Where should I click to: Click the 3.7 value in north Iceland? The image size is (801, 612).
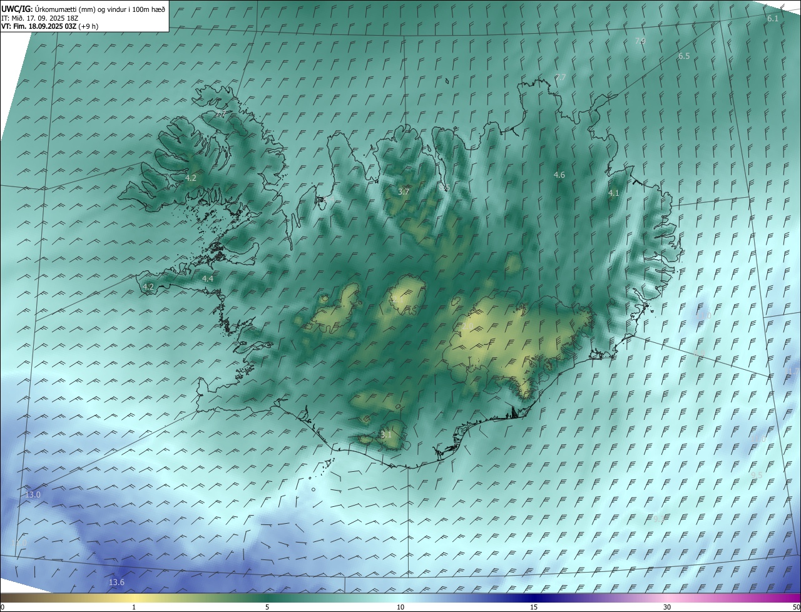404,192
